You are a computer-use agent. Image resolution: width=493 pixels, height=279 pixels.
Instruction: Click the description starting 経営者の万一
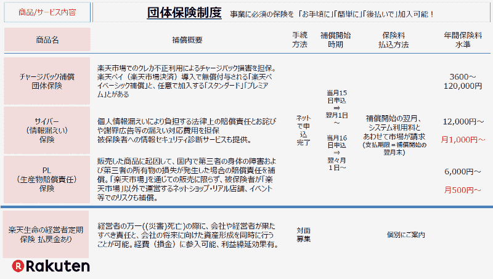pos(188,235)
